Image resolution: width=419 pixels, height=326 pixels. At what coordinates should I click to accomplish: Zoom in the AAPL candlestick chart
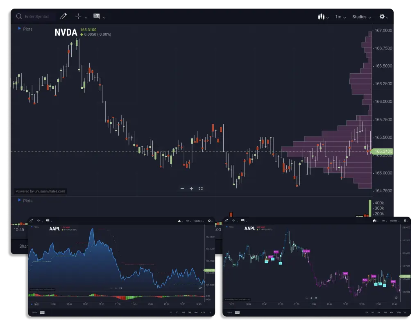coord(311,298)
